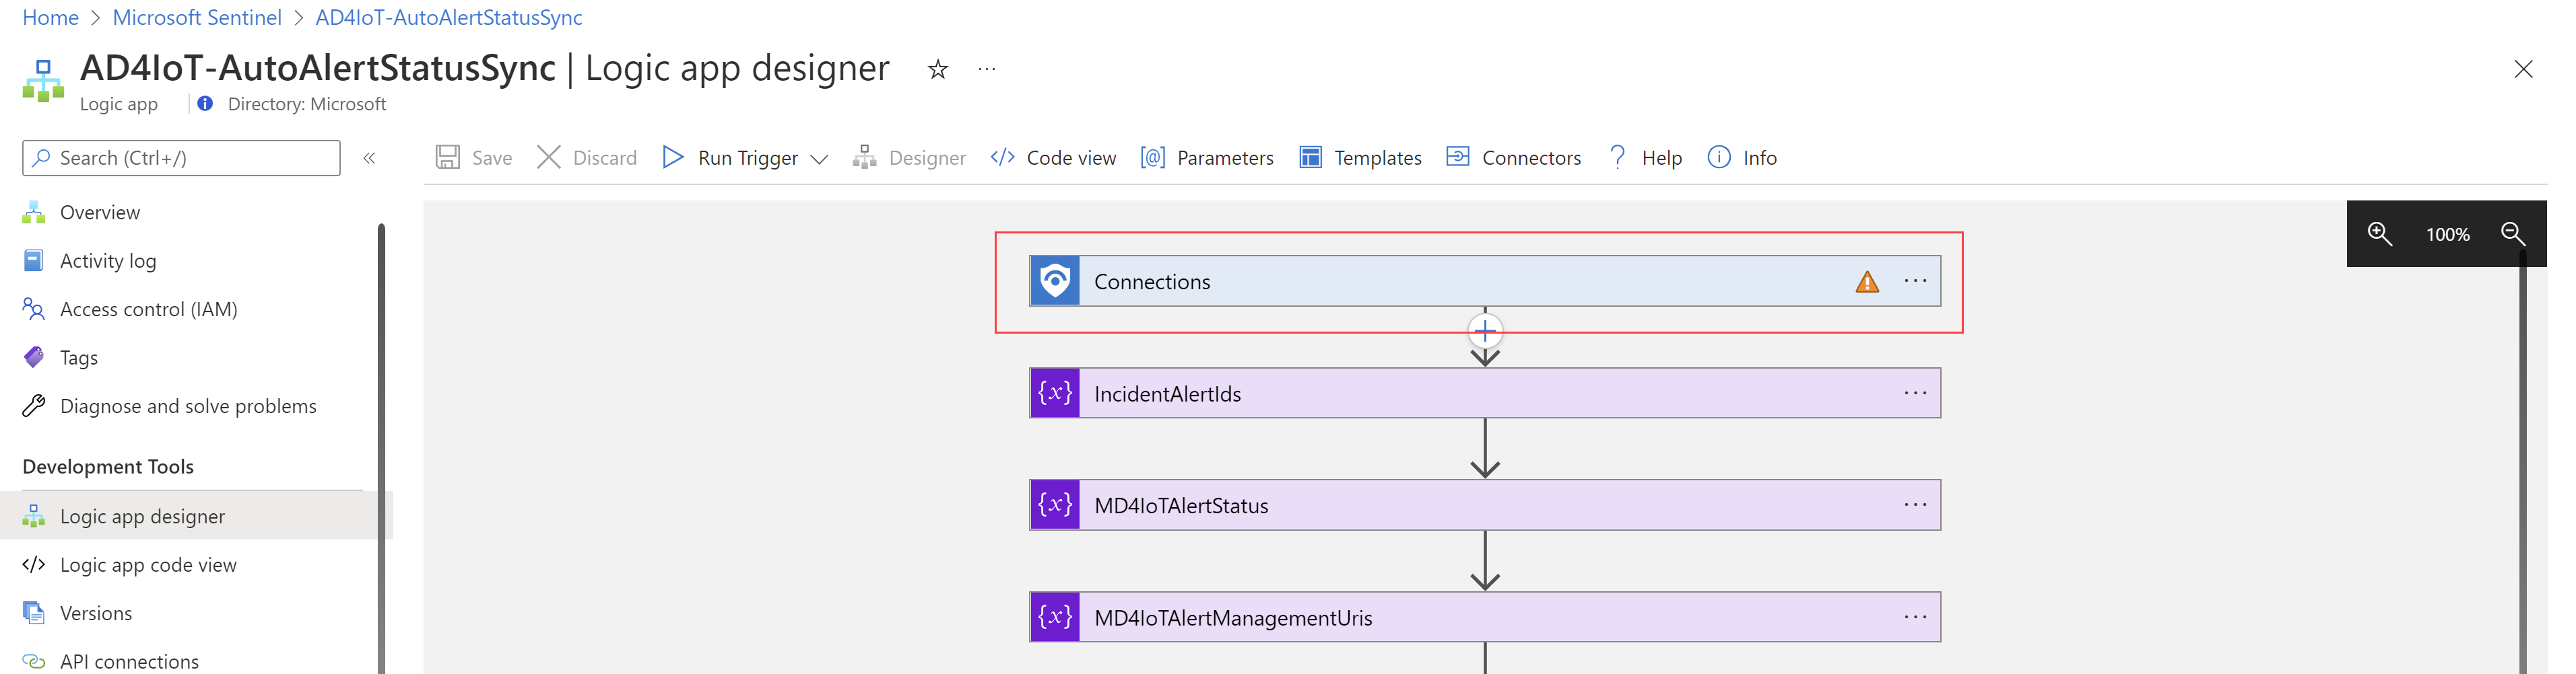Favorite this logic app with the star icon
The height and width of the screenshot is (674, 2576).
(937, 70)
